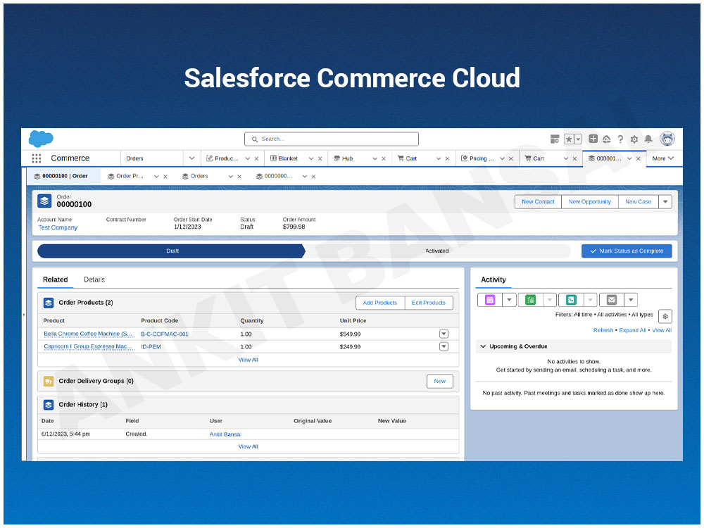Viewport: 704px width, 528px height.
Task: Collapse the Upcoming & Overdue section
Action: (x=483, y=346)
